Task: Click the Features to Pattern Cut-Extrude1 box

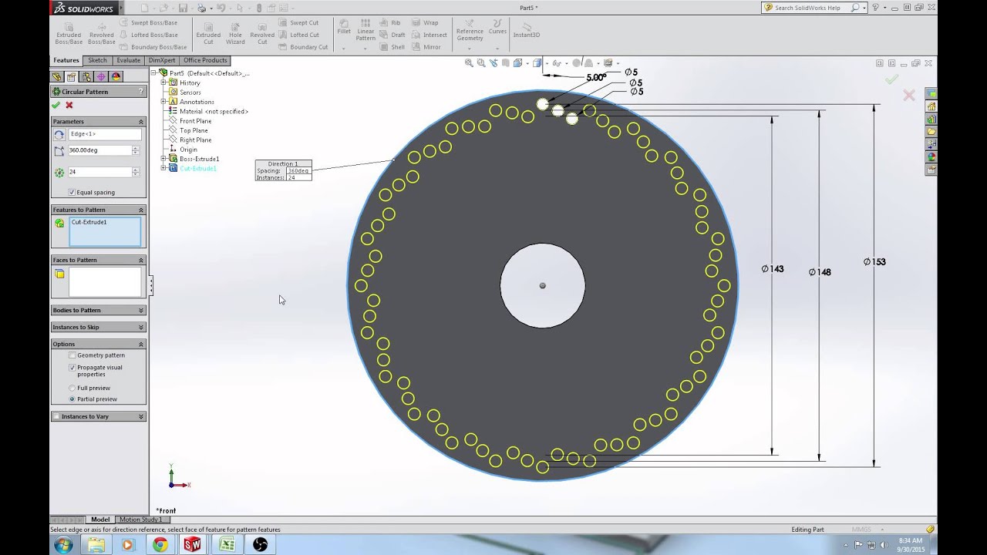Action: (x=105, y=232)
